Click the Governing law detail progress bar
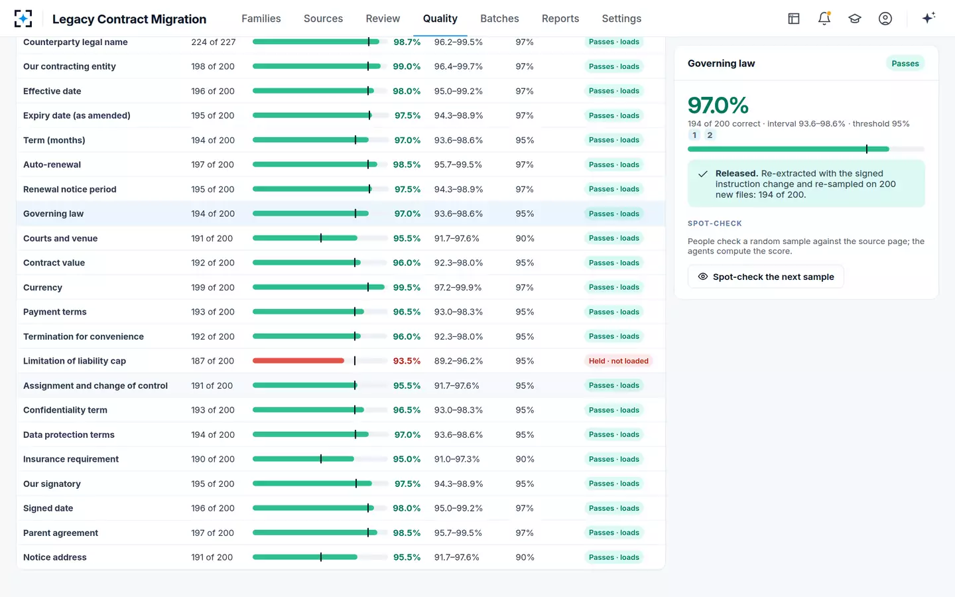The image size is (955, 597). pos(806,149)
